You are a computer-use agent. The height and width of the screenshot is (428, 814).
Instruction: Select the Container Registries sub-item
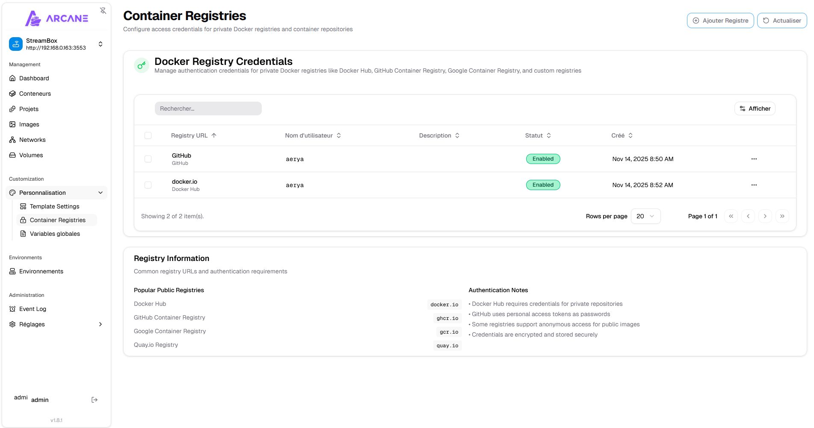[56, 220]
